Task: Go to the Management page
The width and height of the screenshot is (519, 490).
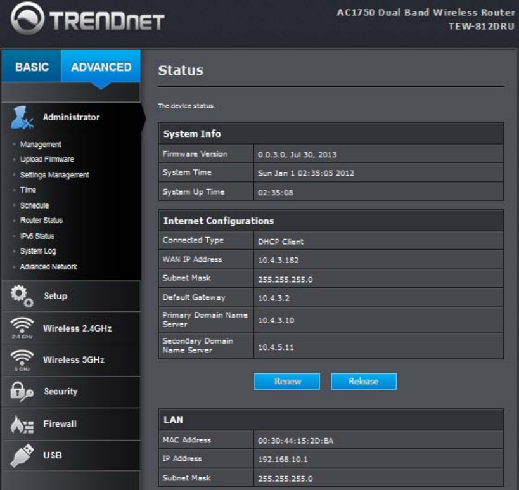Action: tap(41, 145)
